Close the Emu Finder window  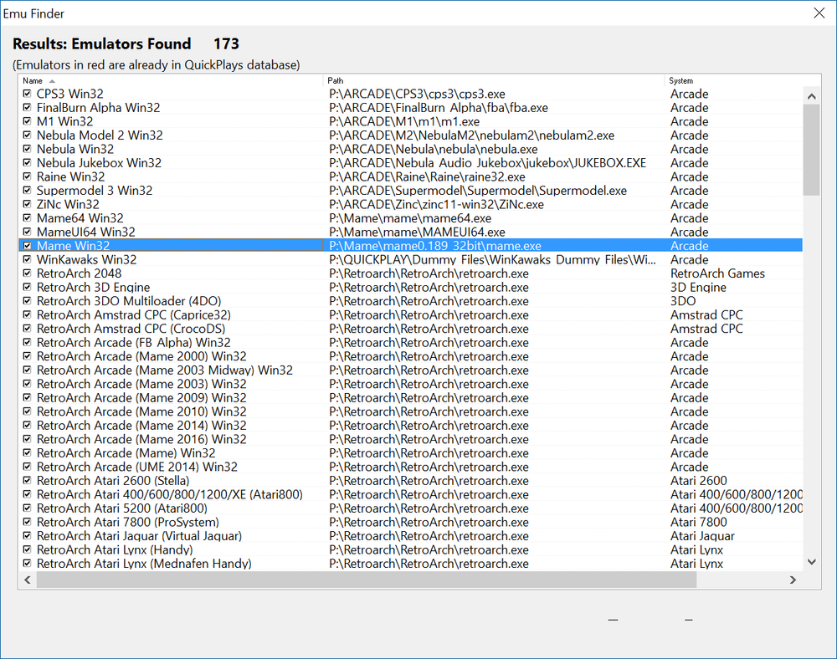pyautogui.click(x=819, y=13)
